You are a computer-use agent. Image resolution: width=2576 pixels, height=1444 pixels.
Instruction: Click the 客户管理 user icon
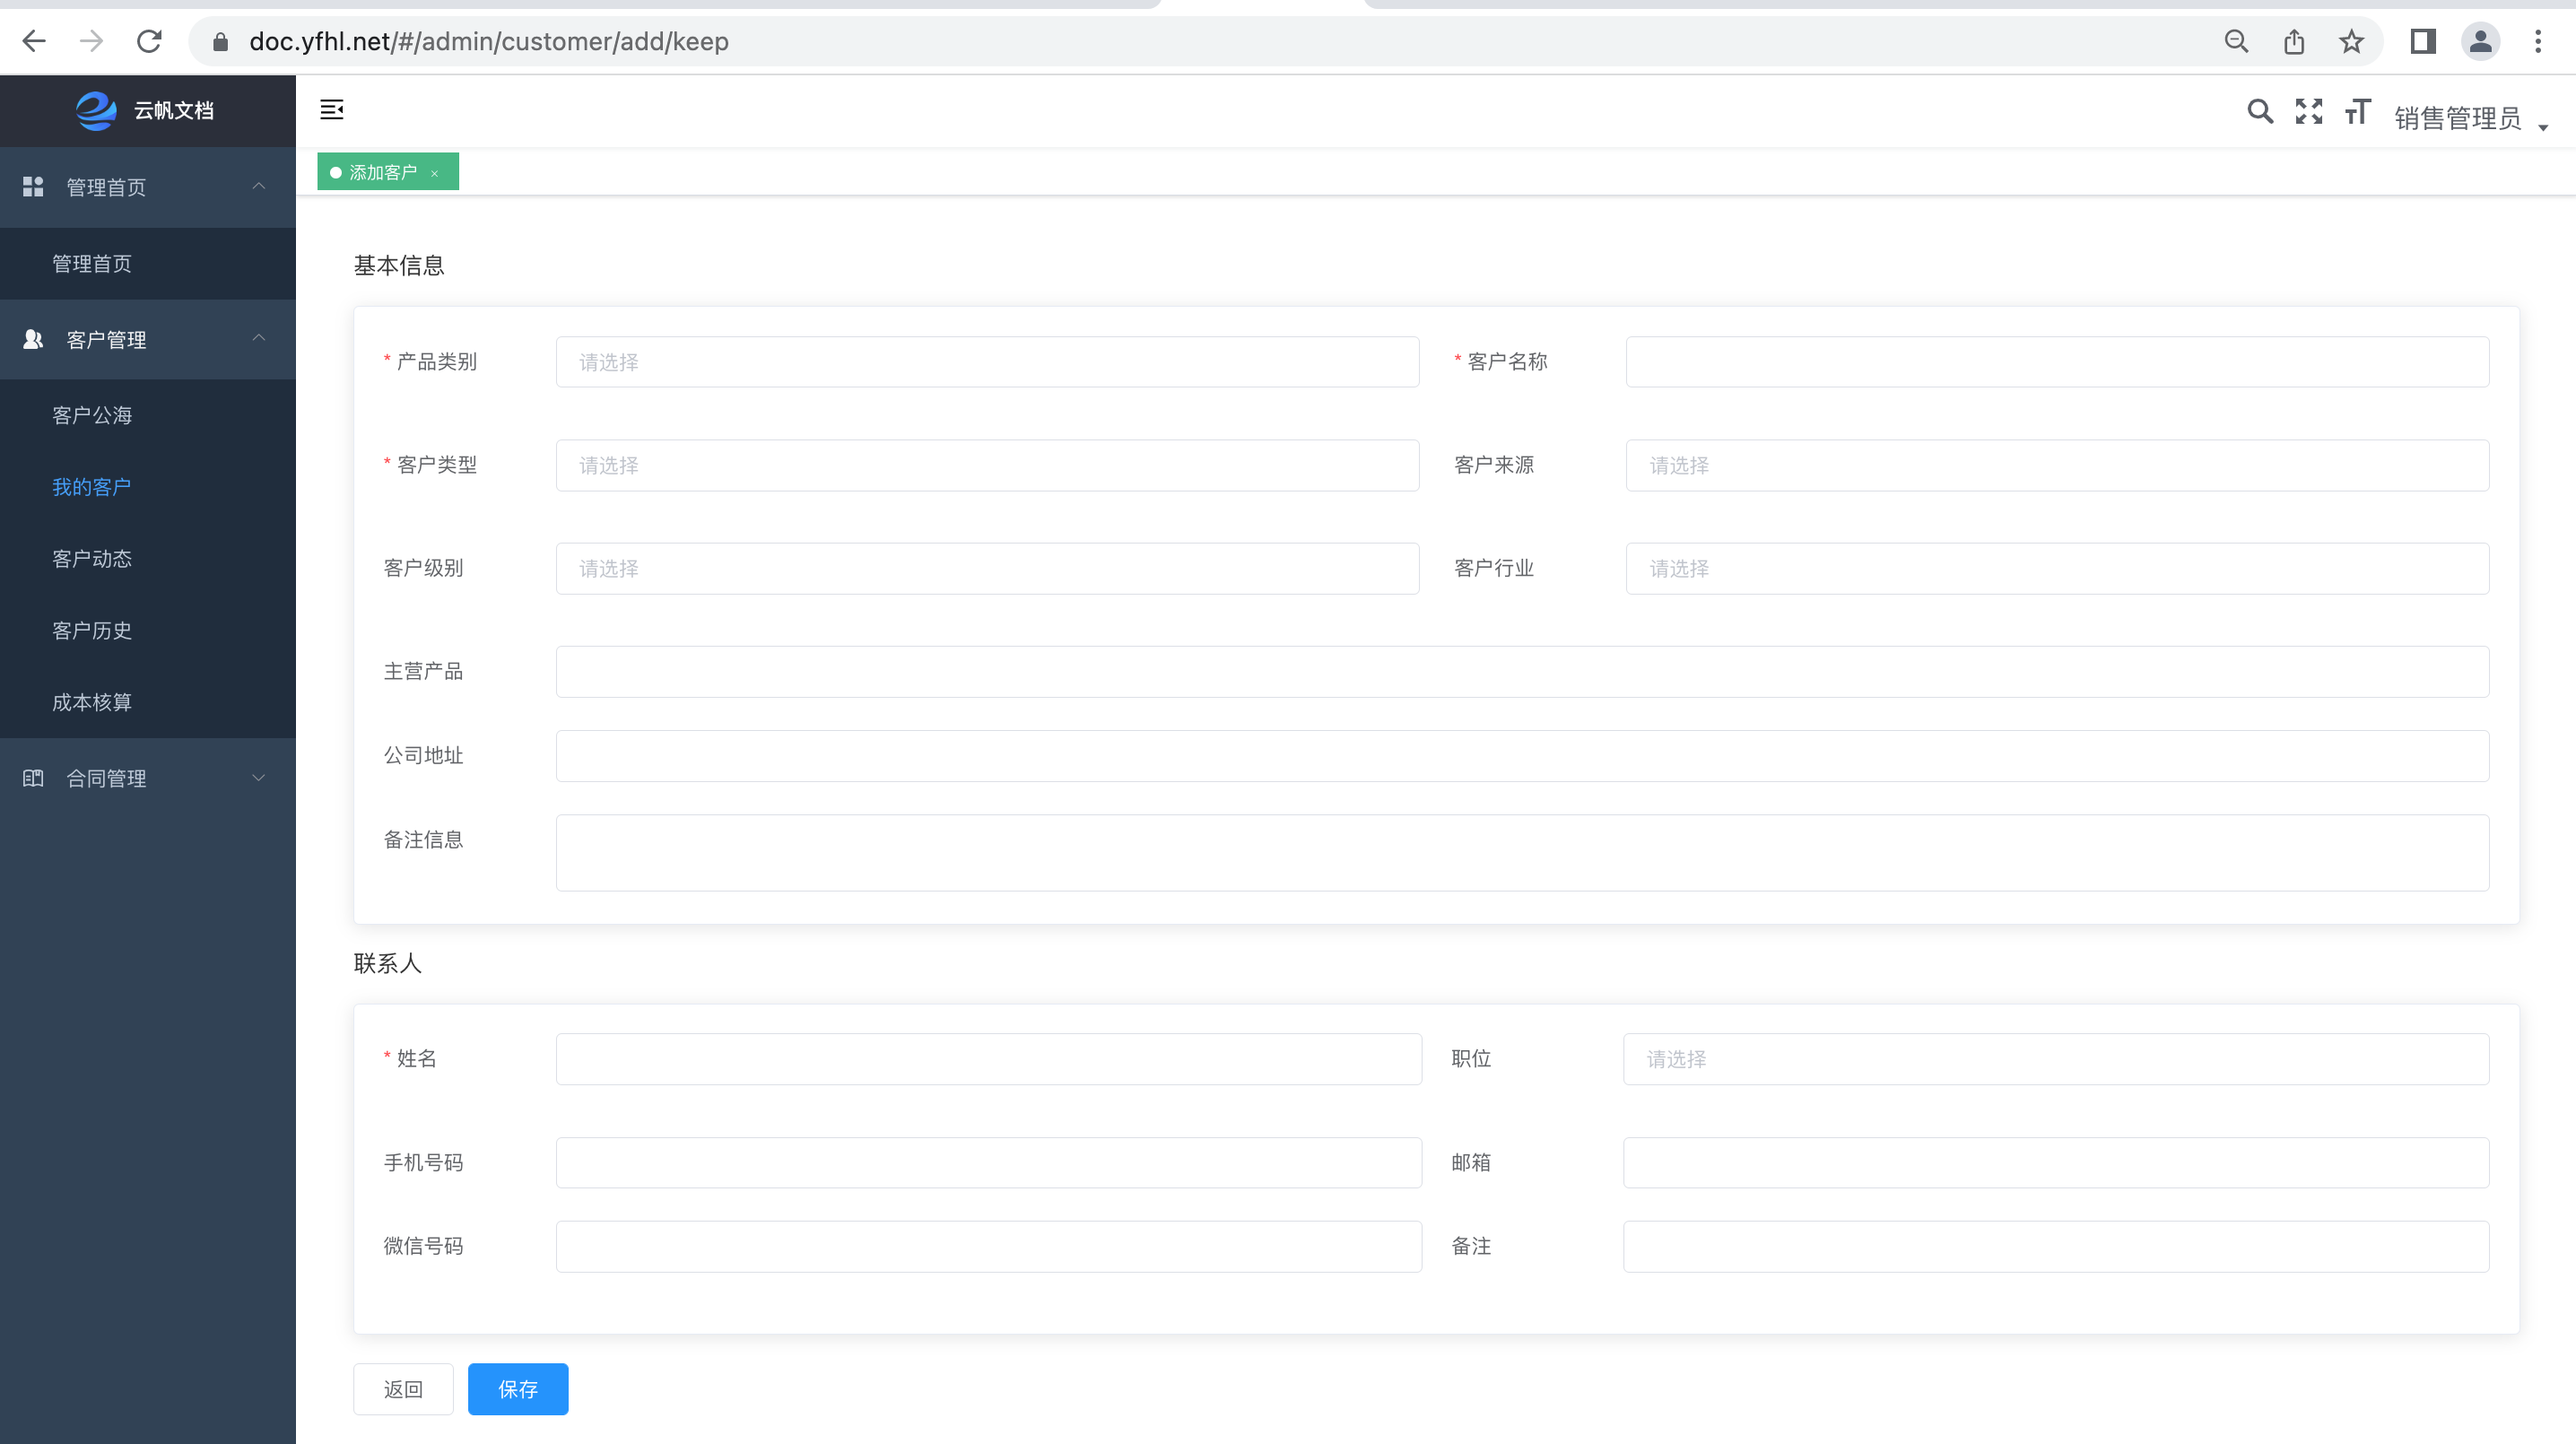pyautogui.click(x=33, y=339)
